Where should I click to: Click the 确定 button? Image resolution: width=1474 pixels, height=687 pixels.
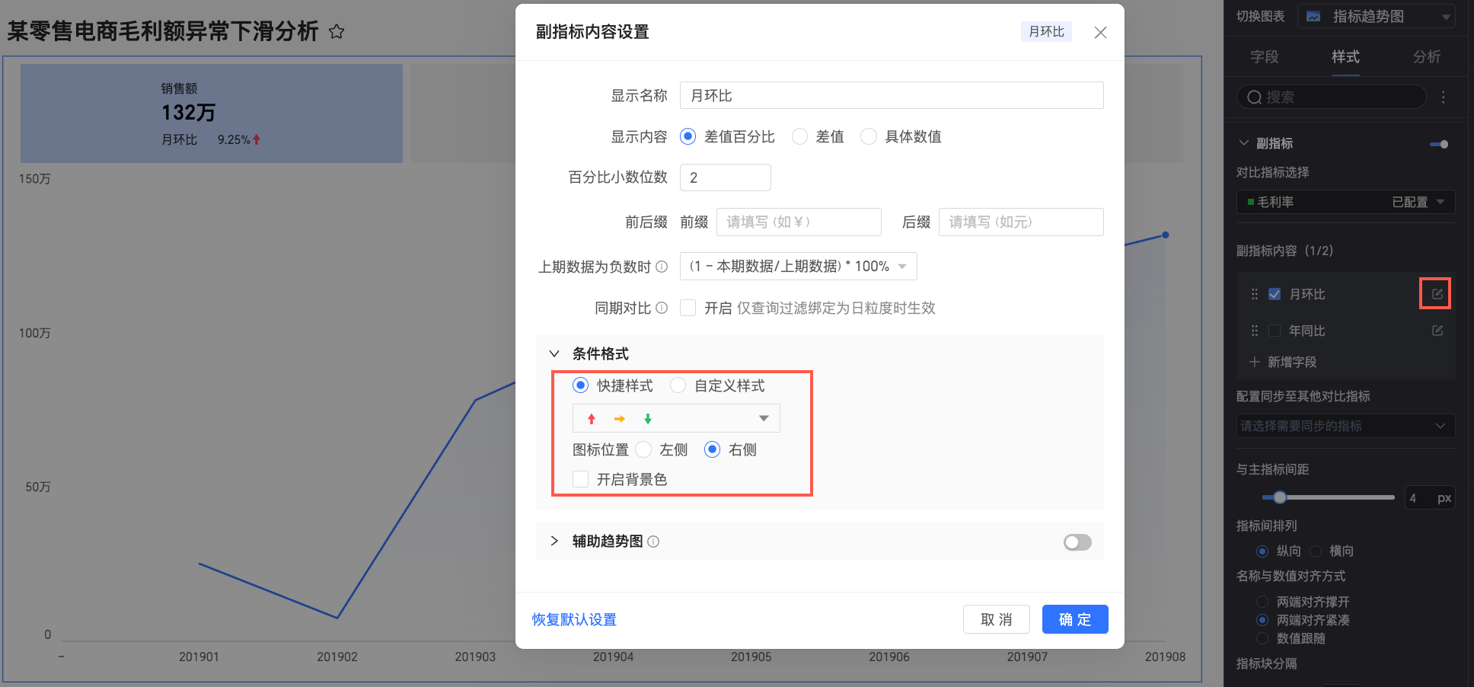[x=1075, y=619]
